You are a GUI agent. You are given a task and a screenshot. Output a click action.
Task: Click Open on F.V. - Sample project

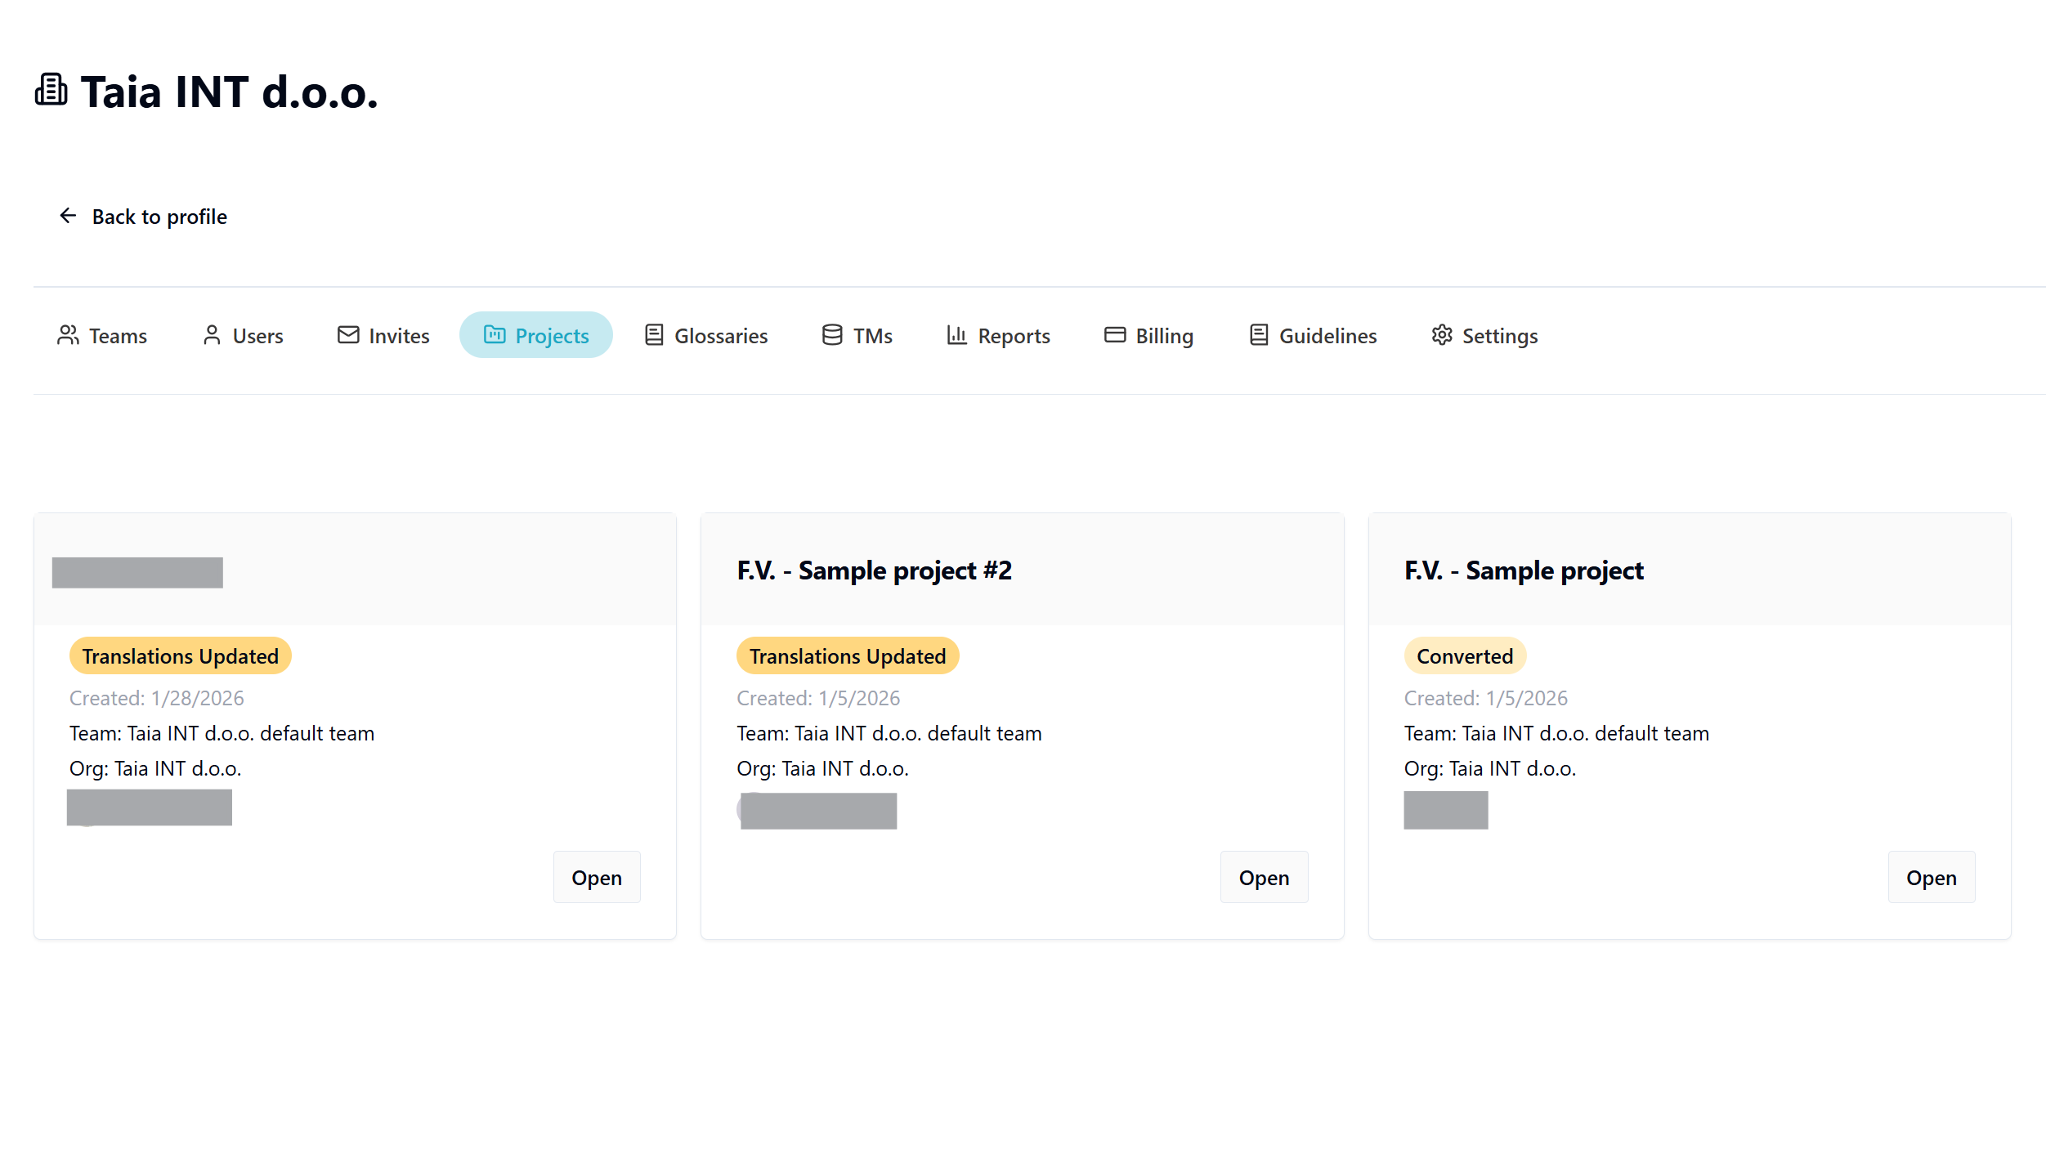[1931, 877]
